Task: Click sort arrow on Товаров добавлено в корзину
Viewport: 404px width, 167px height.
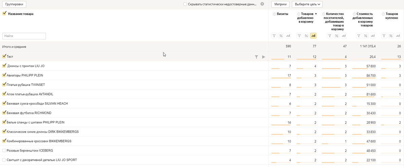Action: coord(316,14)
